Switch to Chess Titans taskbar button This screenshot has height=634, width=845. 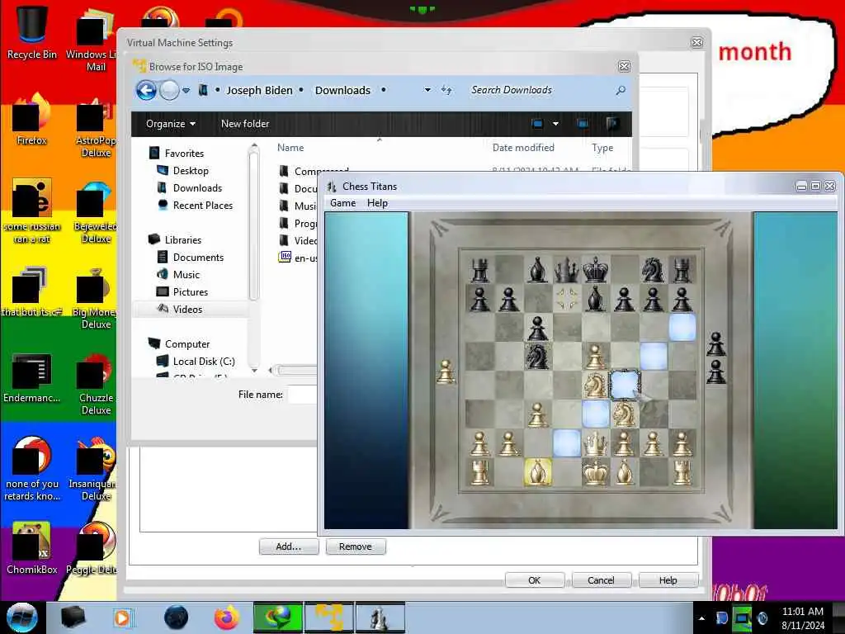click(380, 617)
